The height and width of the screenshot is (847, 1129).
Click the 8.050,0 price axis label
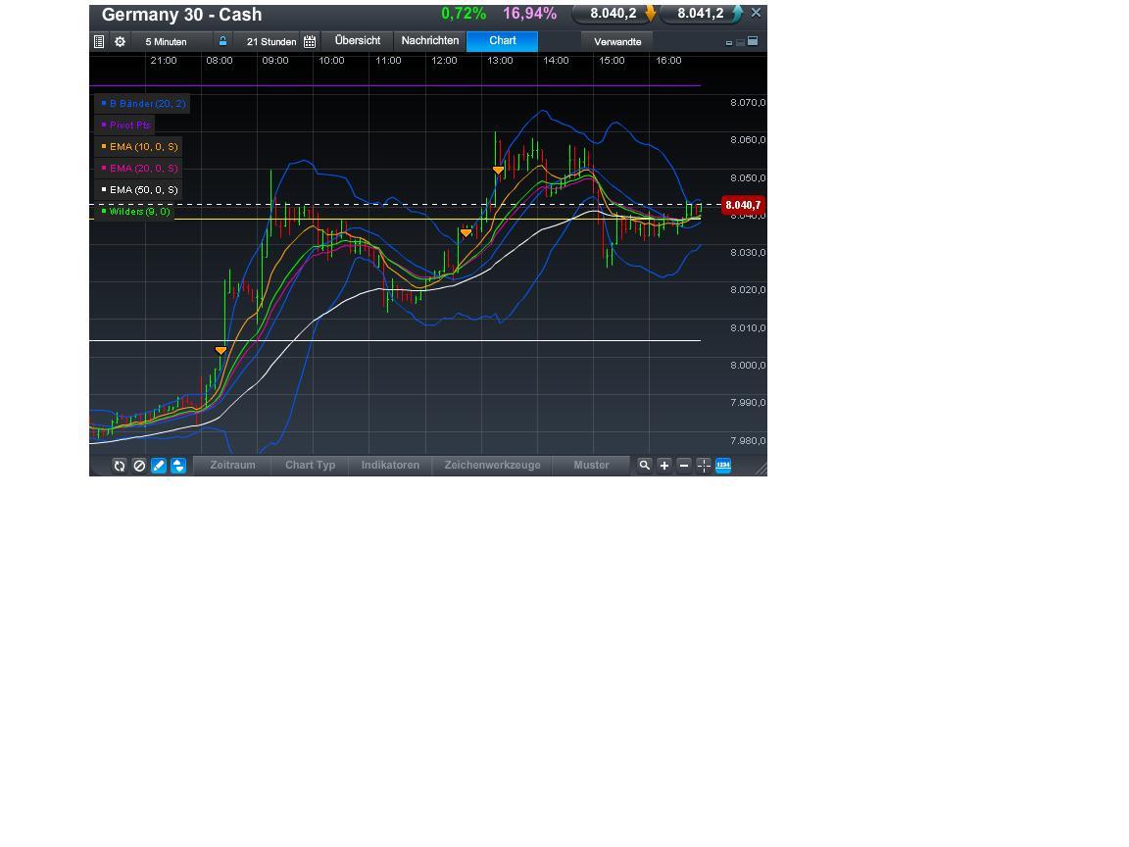coord(748,177)
